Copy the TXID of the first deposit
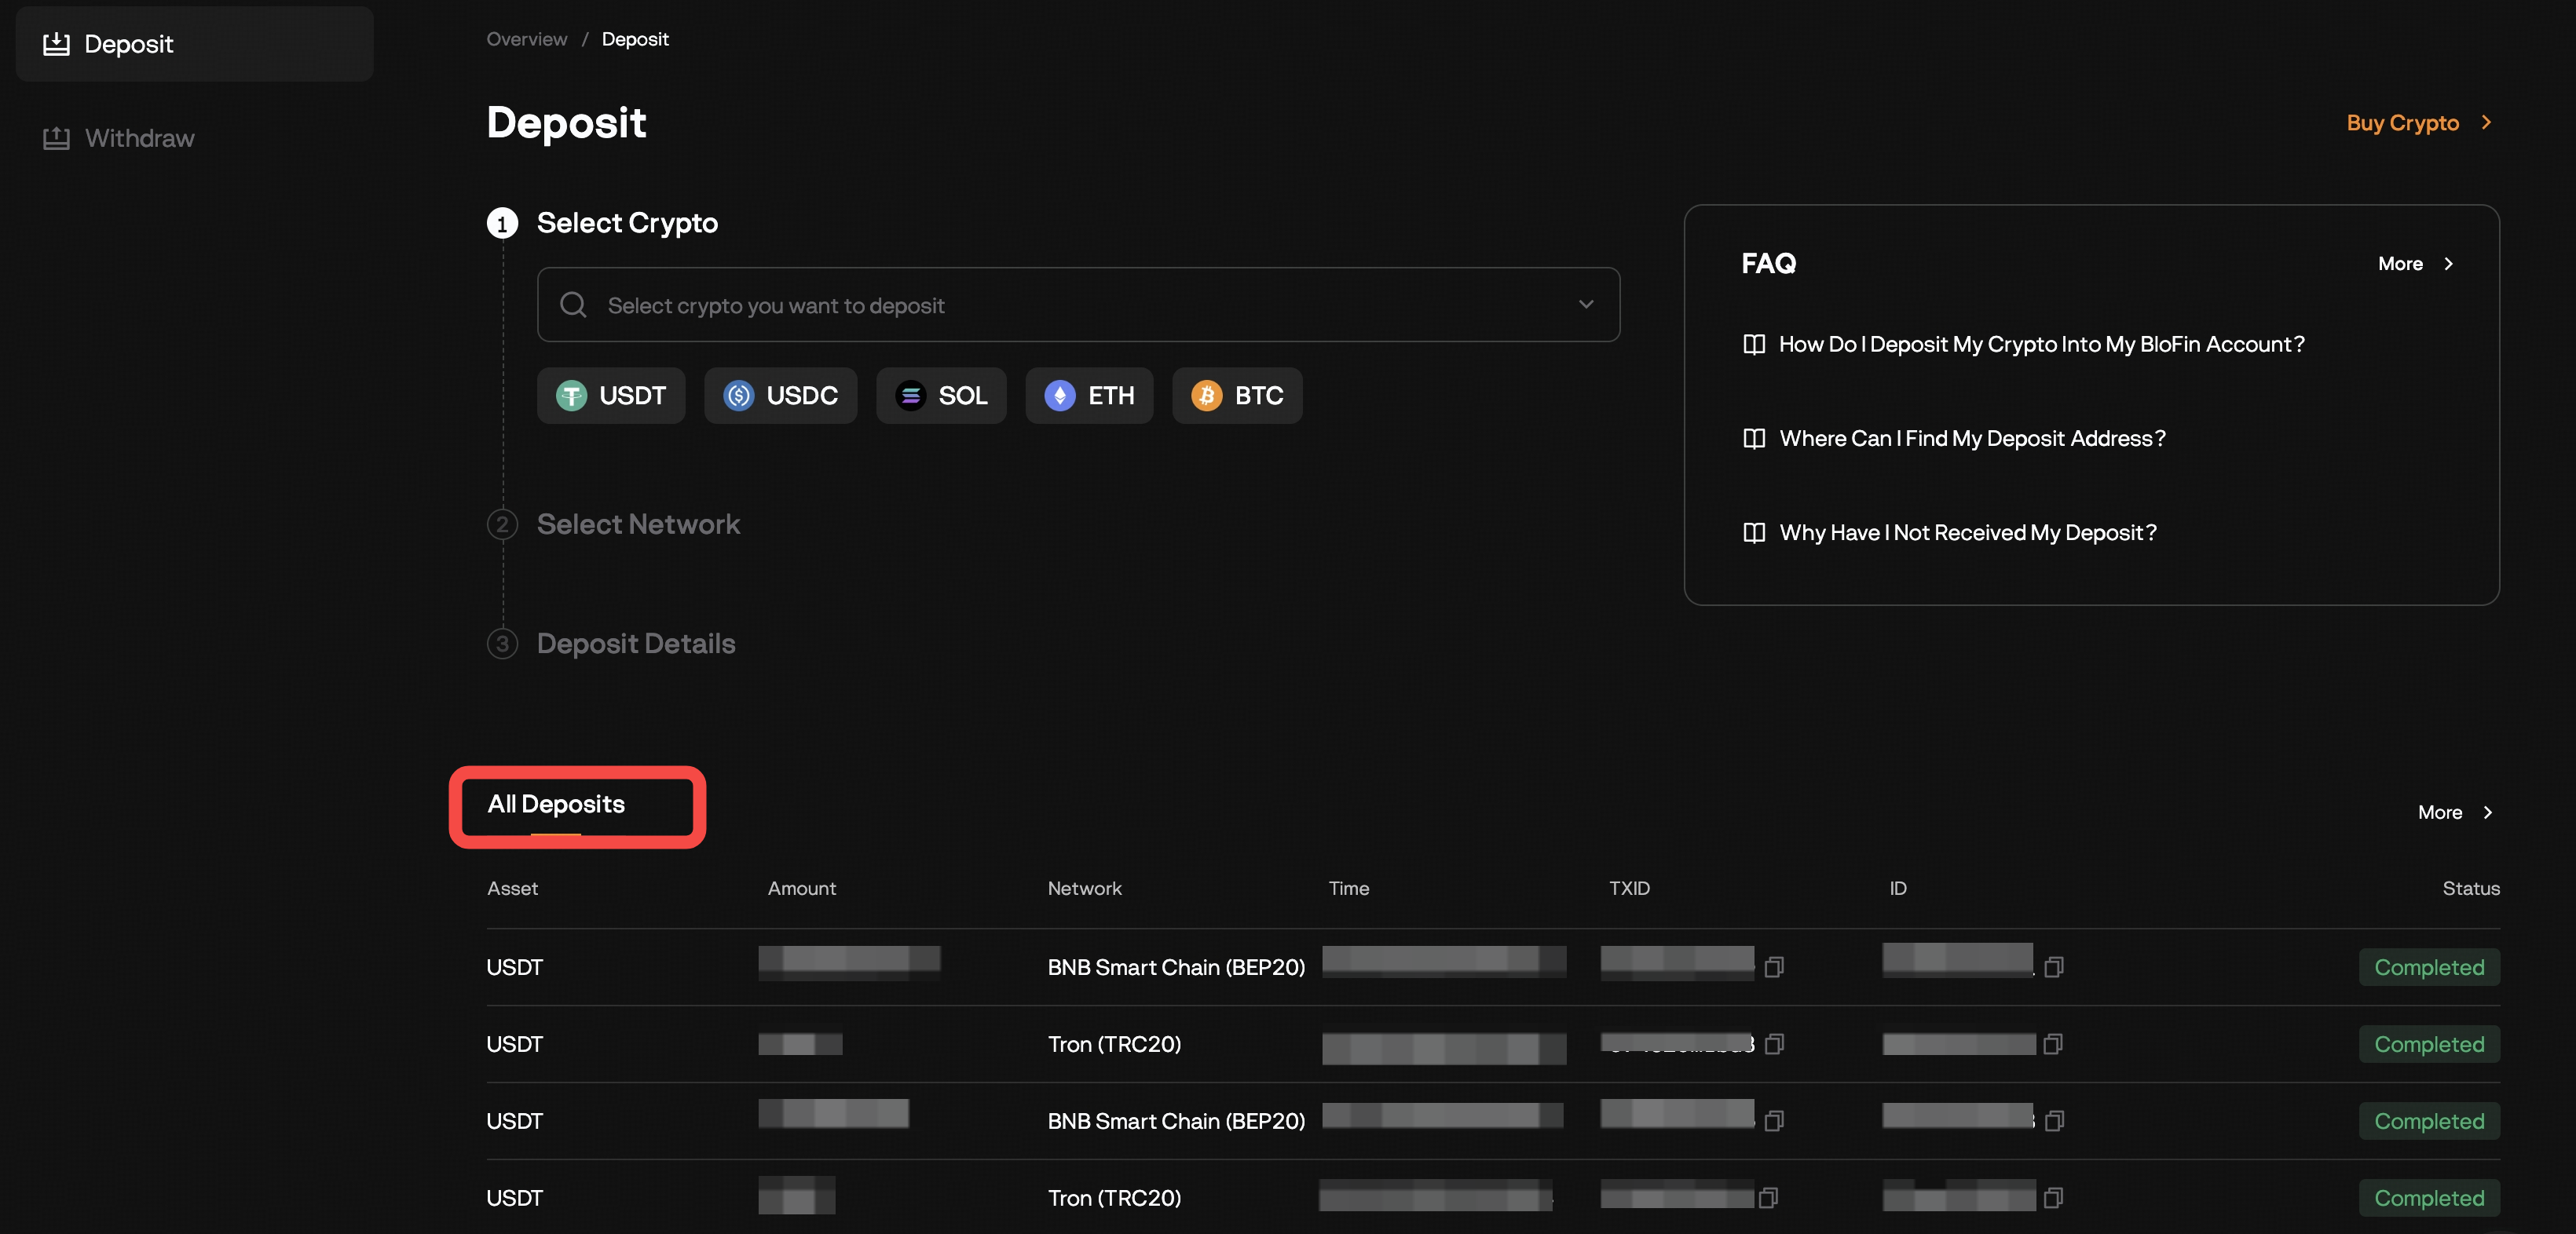Image resolution: width=2576 pixels, height=1234 pixels. pos(1775,967)
